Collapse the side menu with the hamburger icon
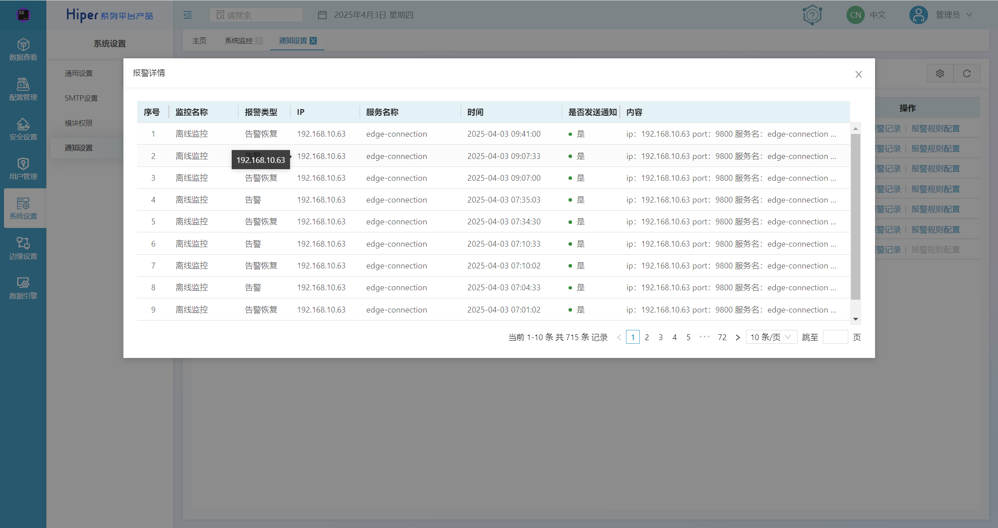This screenshot has width=998, height=528. click(x=188, y=15)
